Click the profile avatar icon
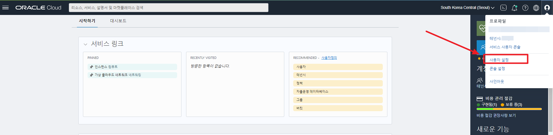The image size is (553, 135). [x=547, y=8]
